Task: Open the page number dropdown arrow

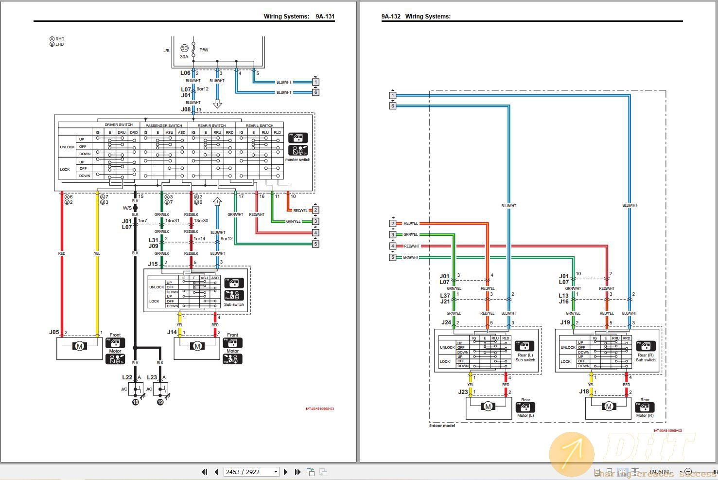Action: [x=276, y=472]
